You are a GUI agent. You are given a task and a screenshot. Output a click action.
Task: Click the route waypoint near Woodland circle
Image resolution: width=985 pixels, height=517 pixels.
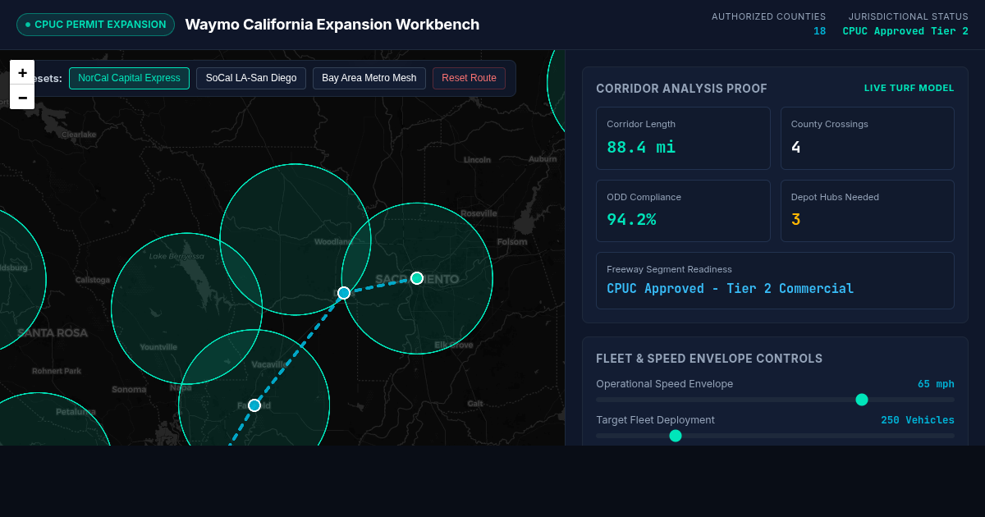[x=344, y=293]
